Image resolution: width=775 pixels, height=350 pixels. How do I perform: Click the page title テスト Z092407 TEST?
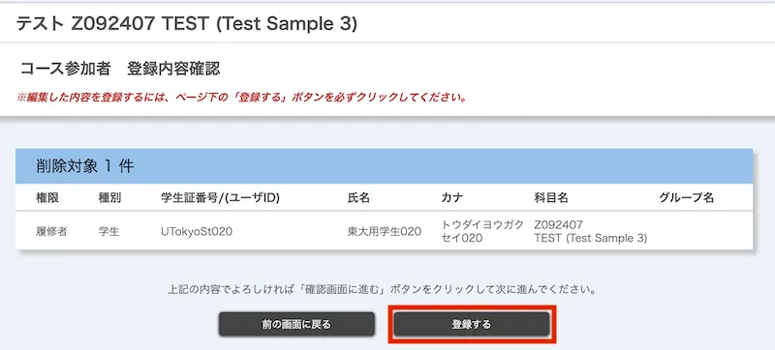(186, 23)
